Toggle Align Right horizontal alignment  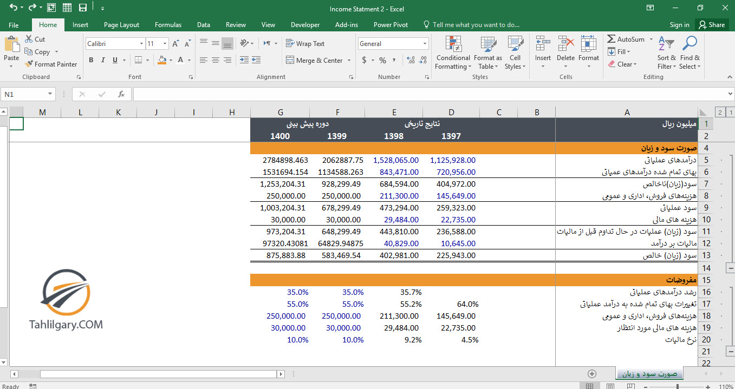pyautogui.click(x=227, y=60)
